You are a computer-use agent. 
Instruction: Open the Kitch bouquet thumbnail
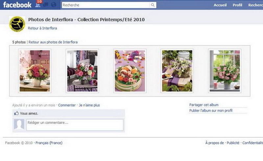pyautogui.click(x=83, y=71)
